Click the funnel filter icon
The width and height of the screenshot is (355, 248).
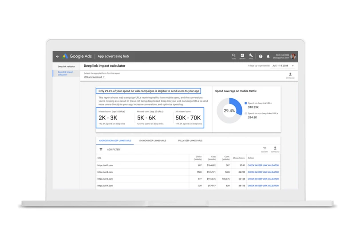point(101,150)
